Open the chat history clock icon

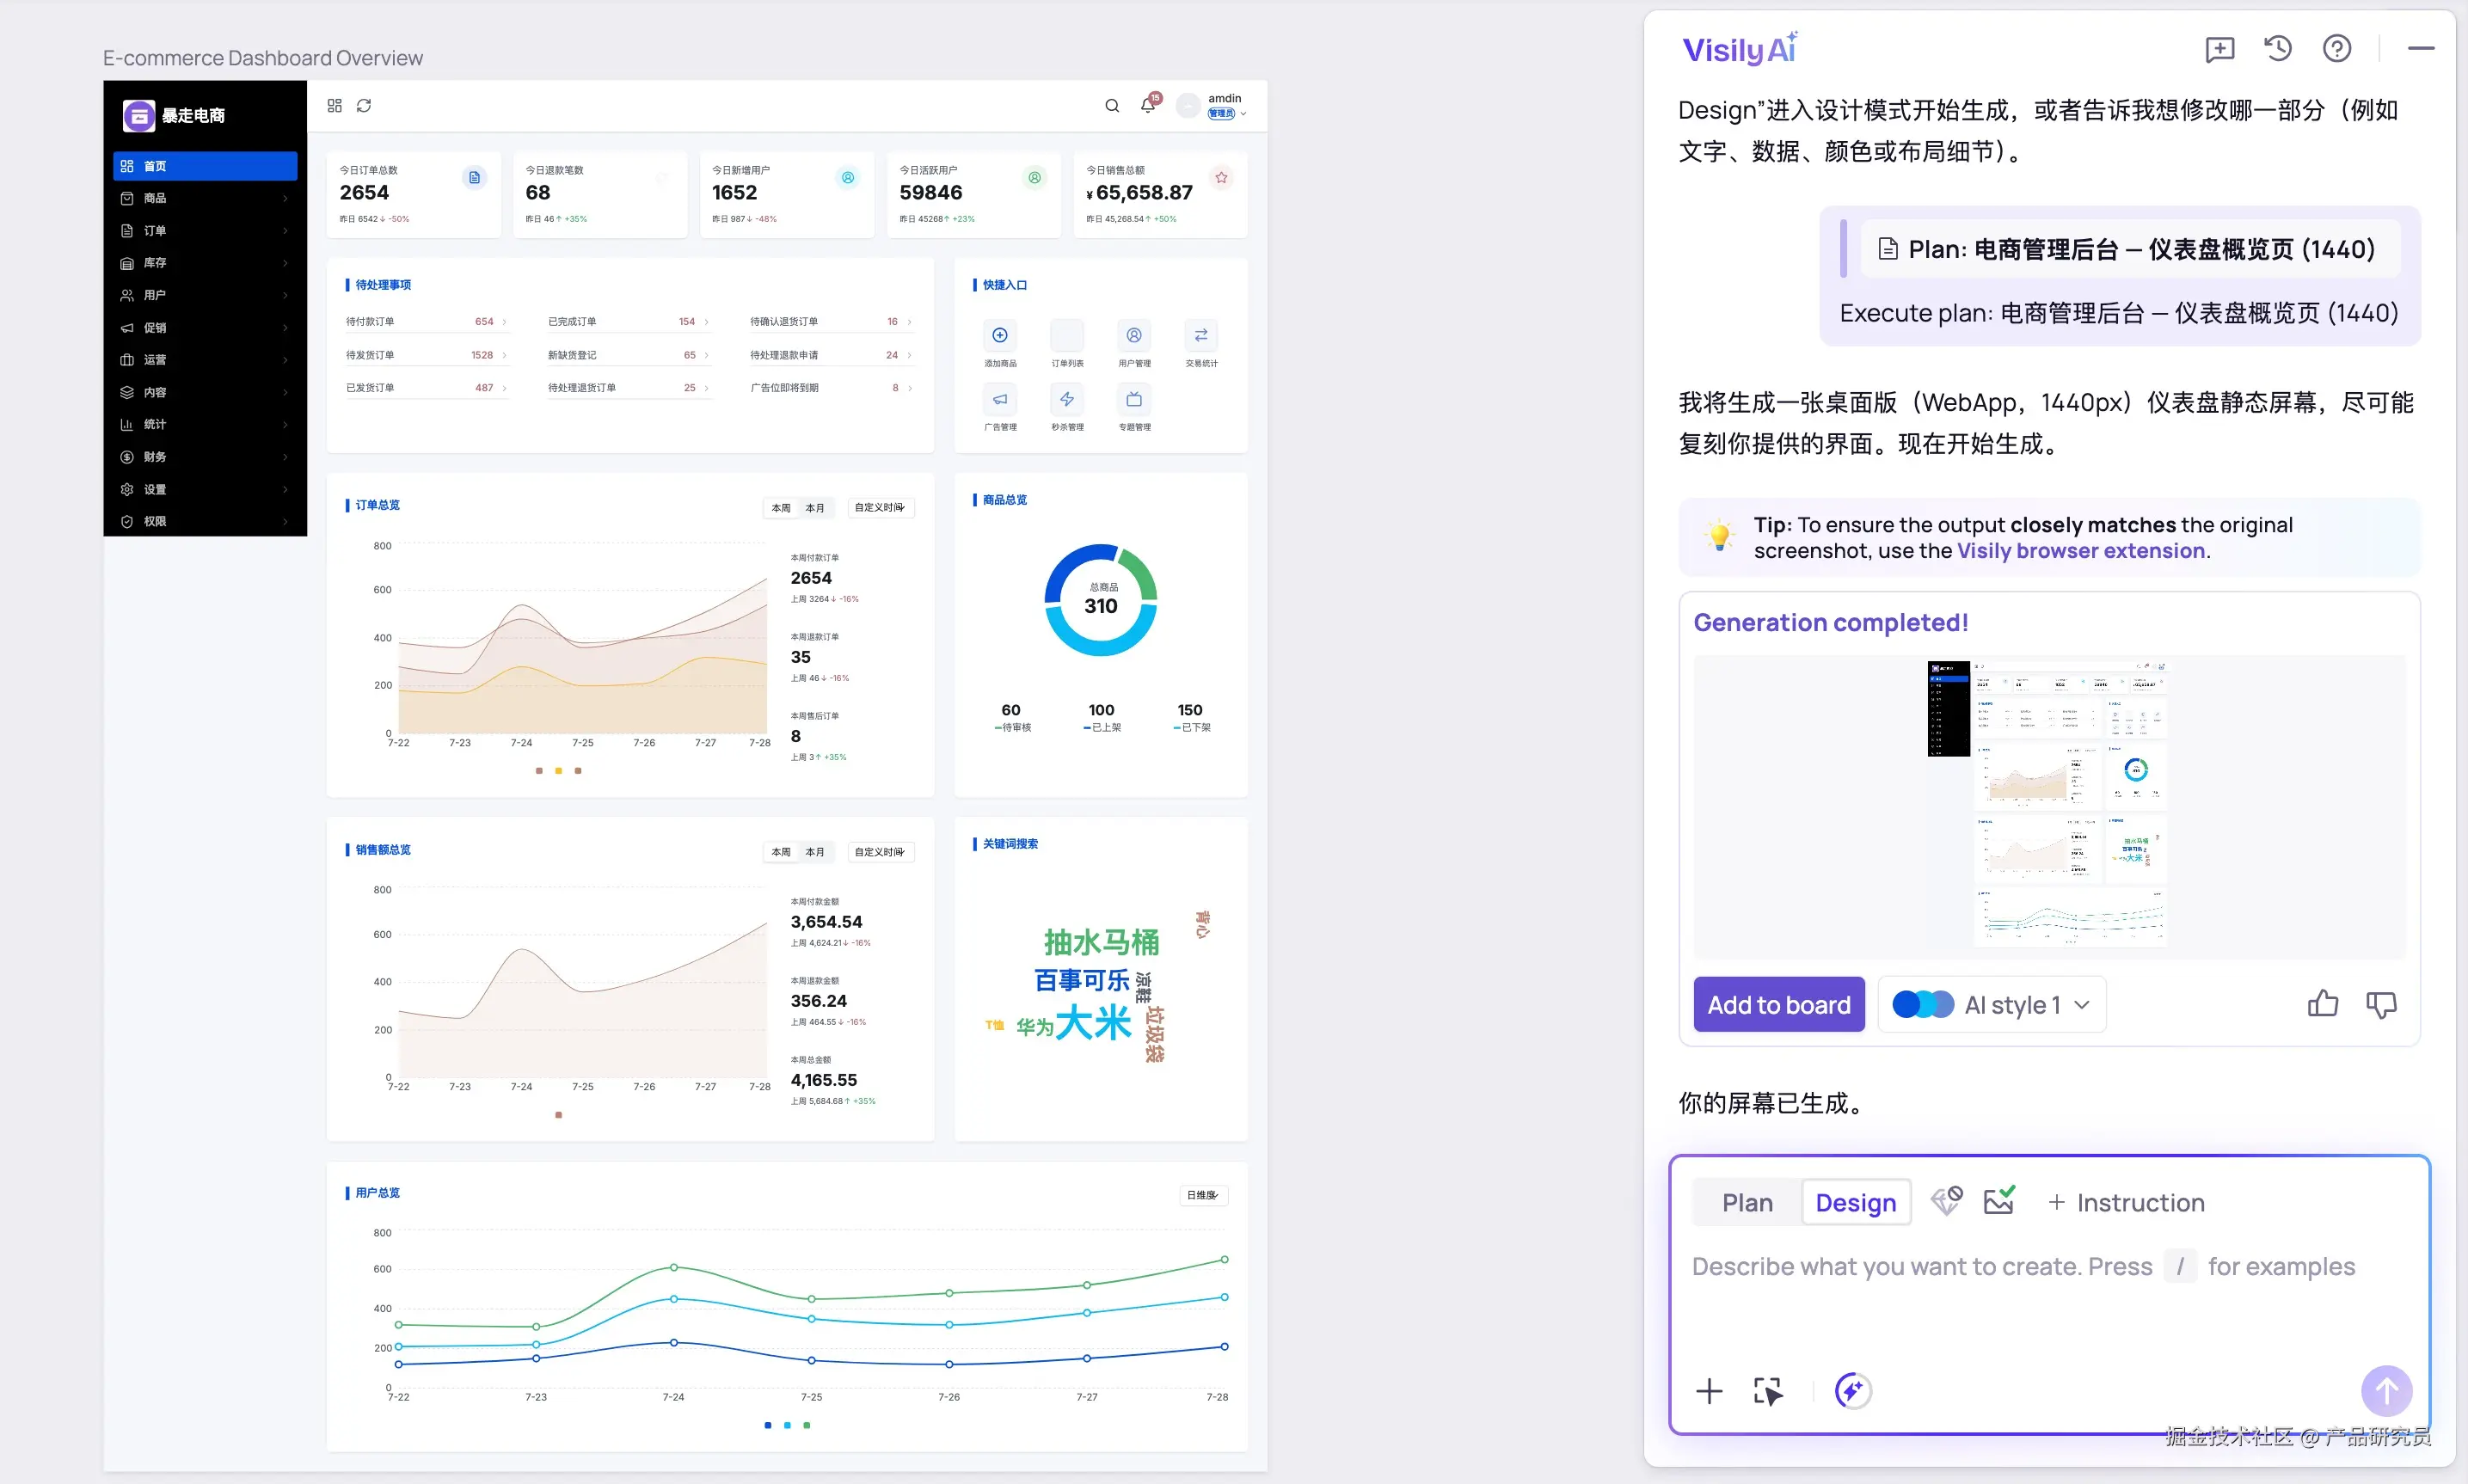[2278, 48]
